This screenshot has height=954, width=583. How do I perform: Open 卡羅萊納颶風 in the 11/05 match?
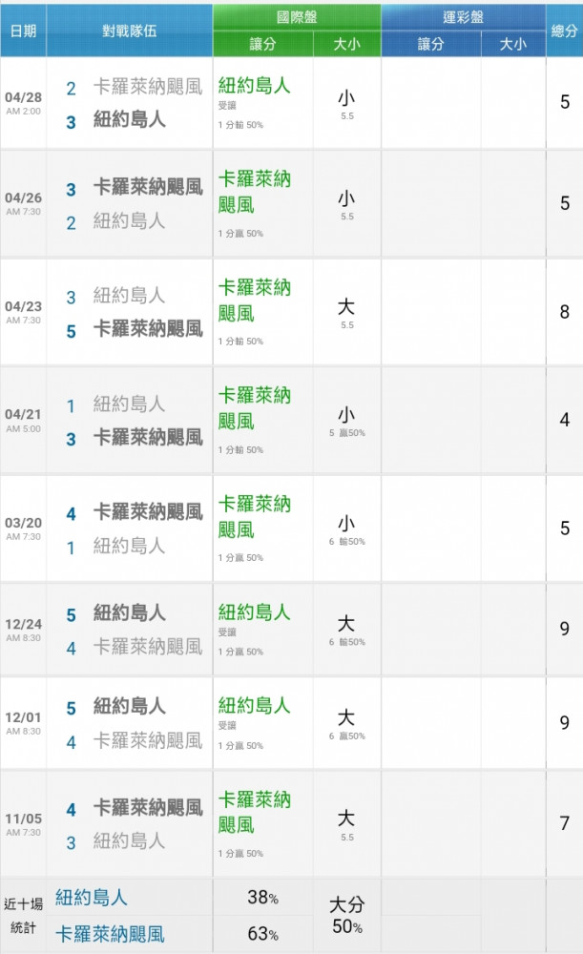[148, 807]
